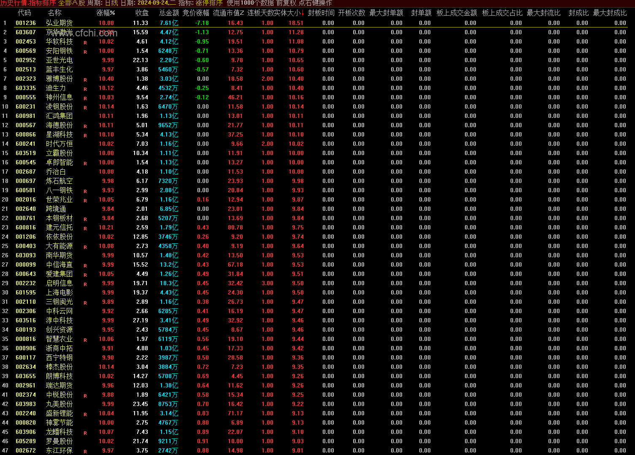This screenshot has width=635, height=455.
Task: Select stock code 002453
Action: (26, 41)
